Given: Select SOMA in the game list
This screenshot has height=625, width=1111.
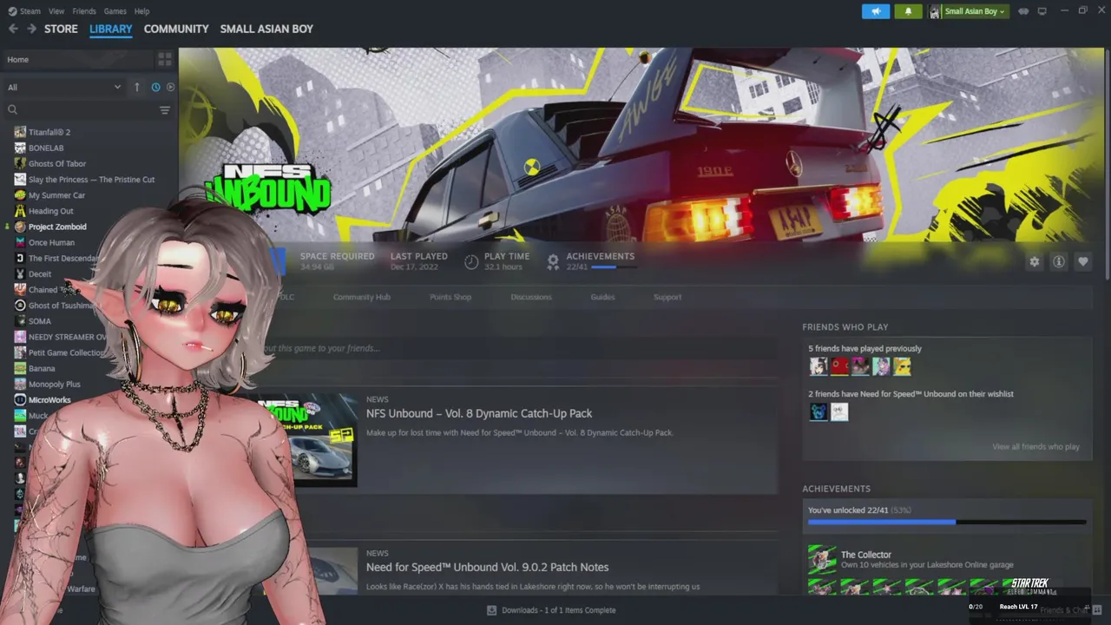Looking at the screenshot, I should pyautogui.click(x=39, y=321).
